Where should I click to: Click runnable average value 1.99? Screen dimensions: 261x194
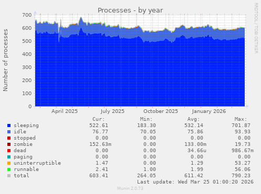coord(197,169)
